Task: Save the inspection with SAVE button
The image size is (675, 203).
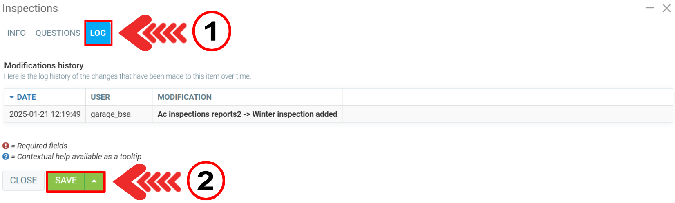Action: pyautogui.click(x=66, y=181)
